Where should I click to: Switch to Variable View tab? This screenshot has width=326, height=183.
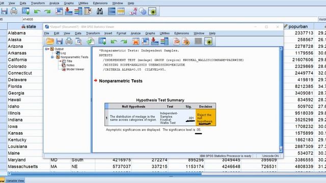(15, 181)
